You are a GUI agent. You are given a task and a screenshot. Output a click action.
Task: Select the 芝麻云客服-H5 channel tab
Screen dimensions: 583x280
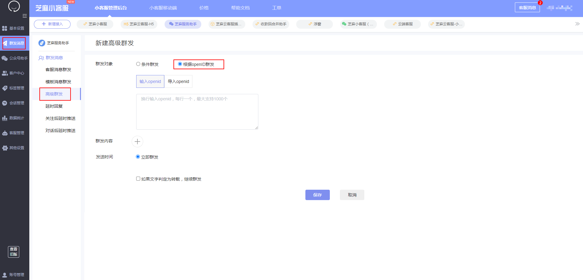click(x=139, y=24)
